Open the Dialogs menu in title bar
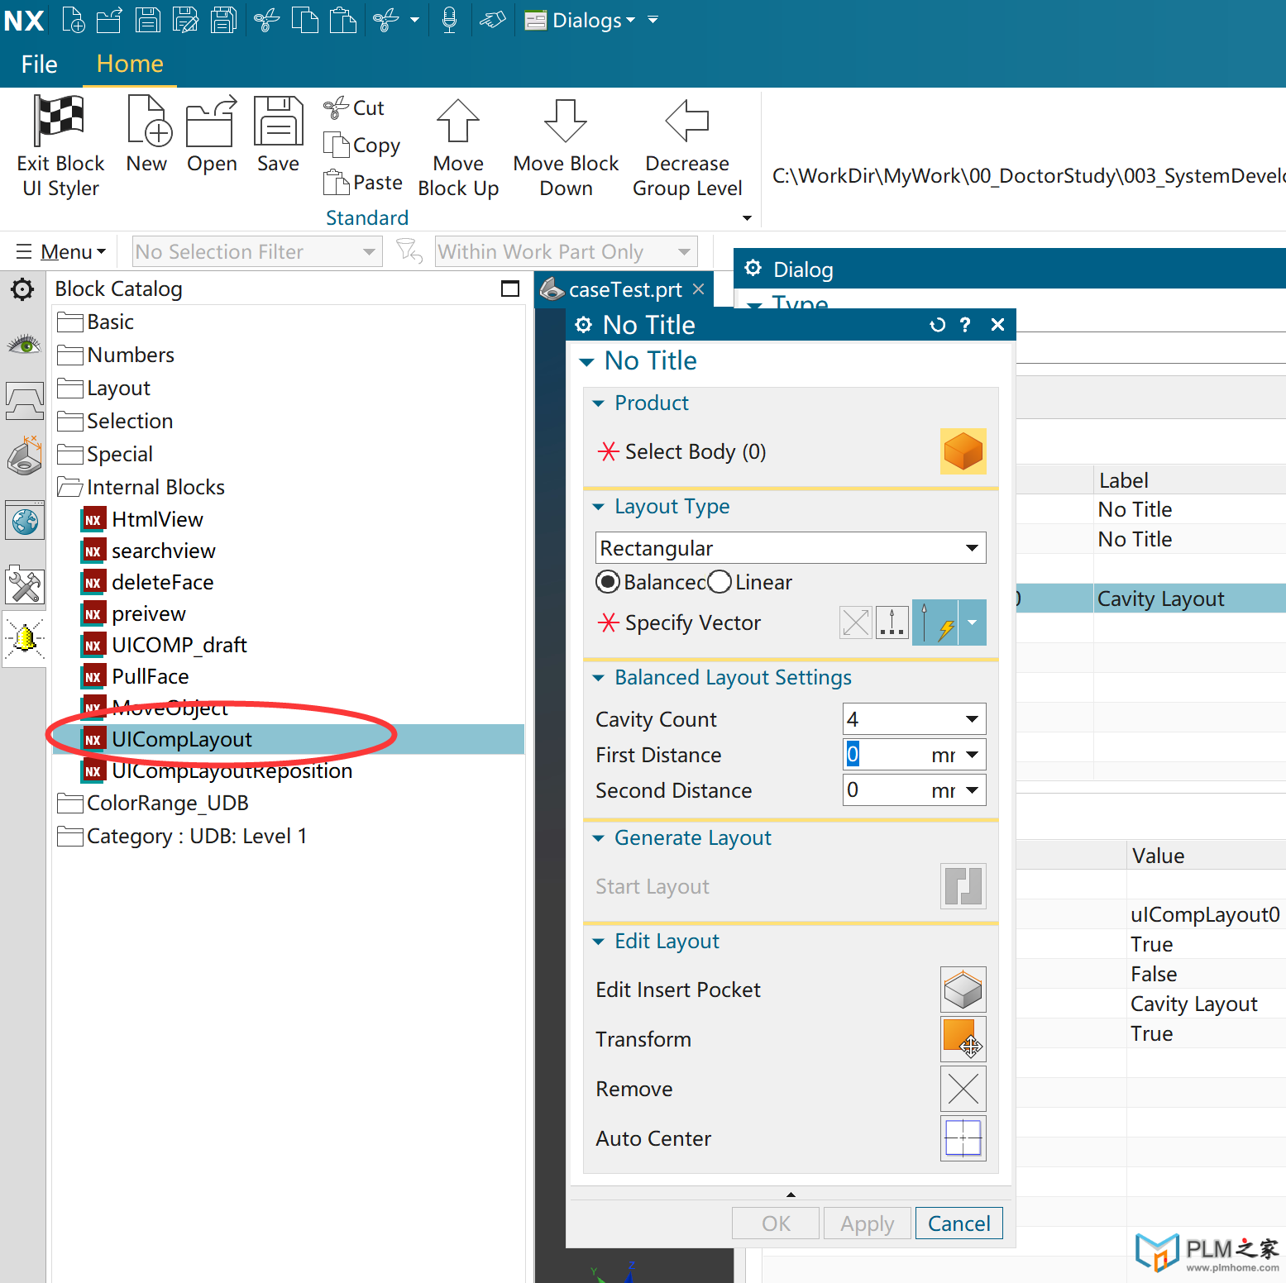The height and width of the screenshot is (1283, 1286). [x=582, y=20]
